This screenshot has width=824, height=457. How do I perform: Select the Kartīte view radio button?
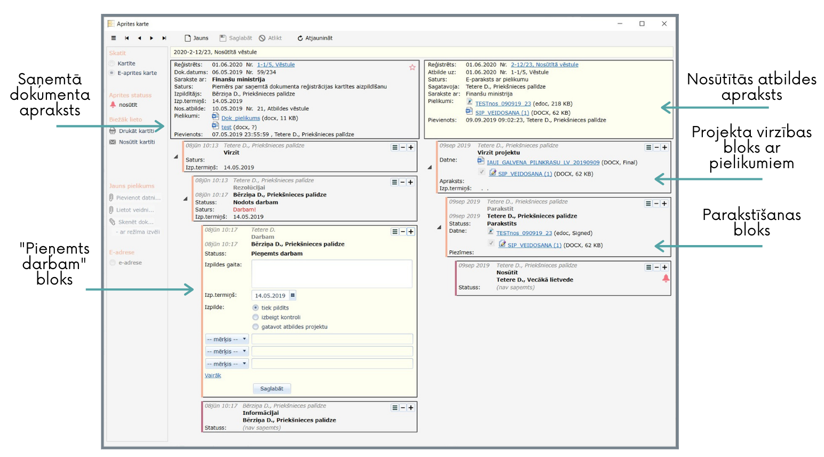[x=112, y=64]
